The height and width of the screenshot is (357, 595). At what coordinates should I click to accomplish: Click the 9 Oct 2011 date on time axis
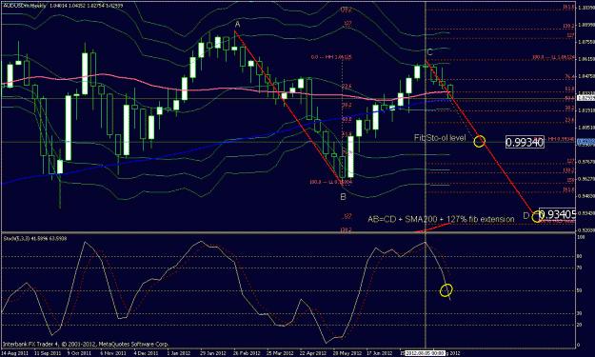(79, 353)
